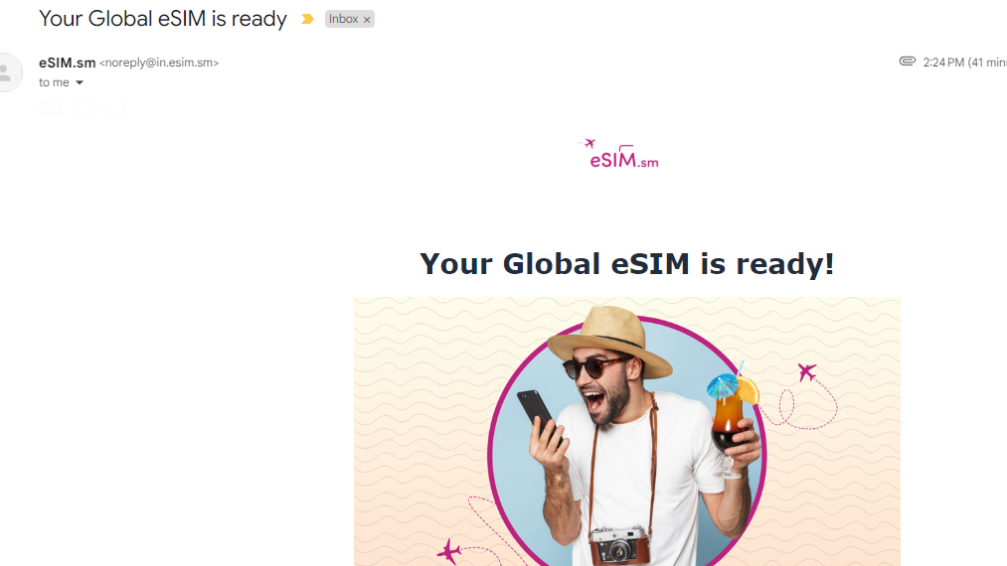Click the 'Your Global eSIM is ready!' heading
1007x566 pixels.
click(x=627, y=264)
